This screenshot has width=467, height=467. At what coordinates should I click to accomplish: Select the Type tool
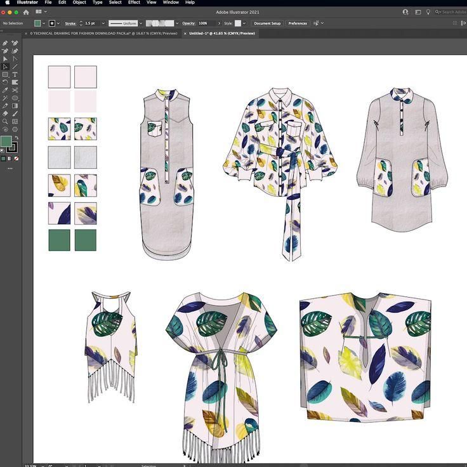click(15, 74)
